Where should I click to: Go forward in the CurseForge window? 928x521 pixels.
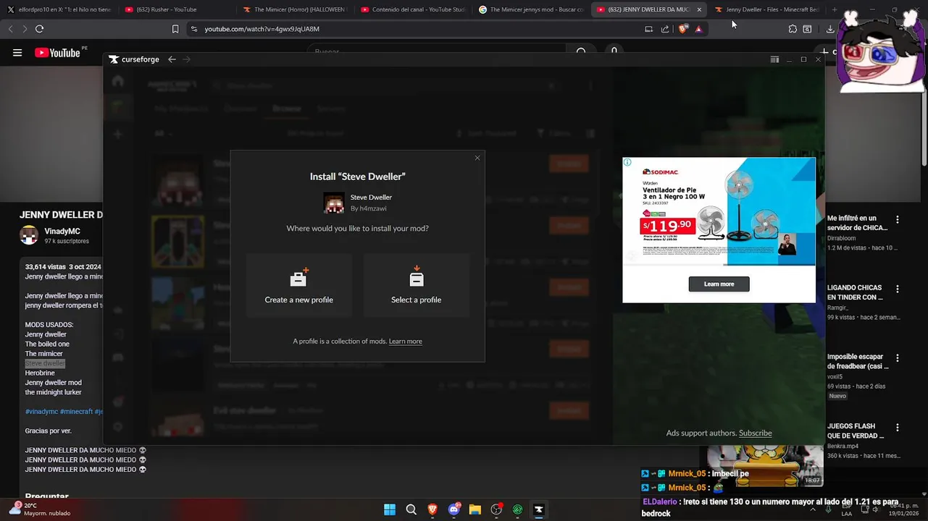[x=187, y=59]
